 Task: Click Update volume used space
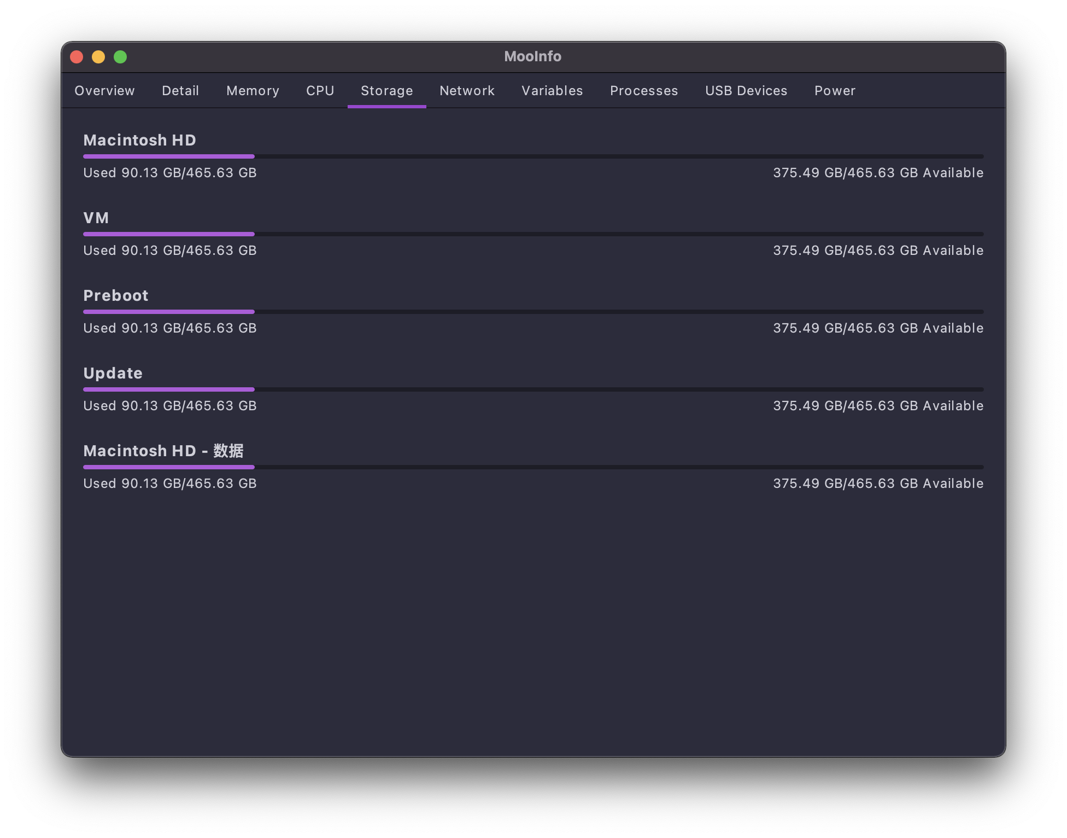click(170, 405)
